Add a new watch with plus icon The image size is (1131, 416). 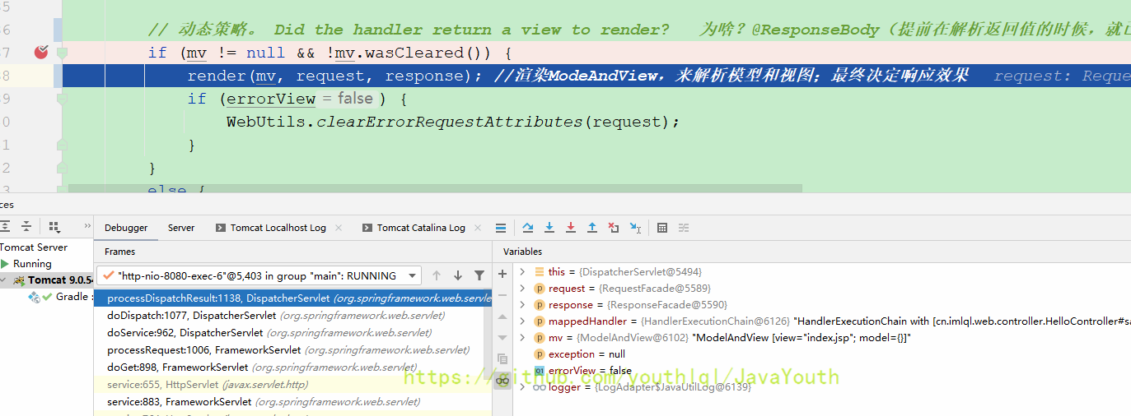coord(502,275)
